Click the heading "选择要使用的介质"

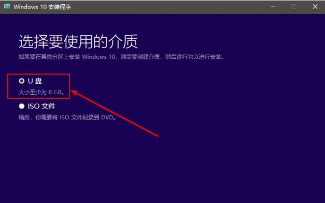click(78, 42)
